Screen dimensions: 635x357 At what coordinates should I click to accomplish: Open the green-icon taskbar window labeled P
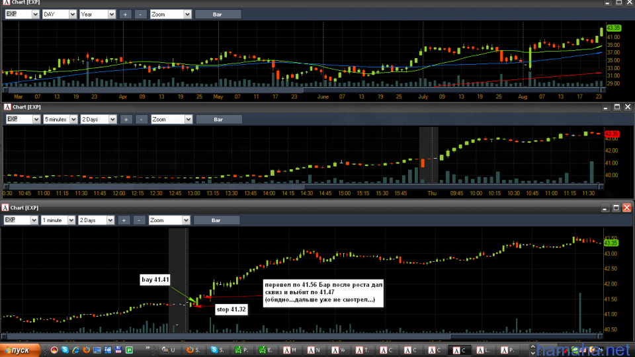coord(243,350)
